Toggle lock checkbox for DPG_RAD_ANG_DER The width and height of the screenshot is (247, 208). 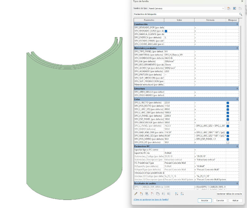(228, 133)
